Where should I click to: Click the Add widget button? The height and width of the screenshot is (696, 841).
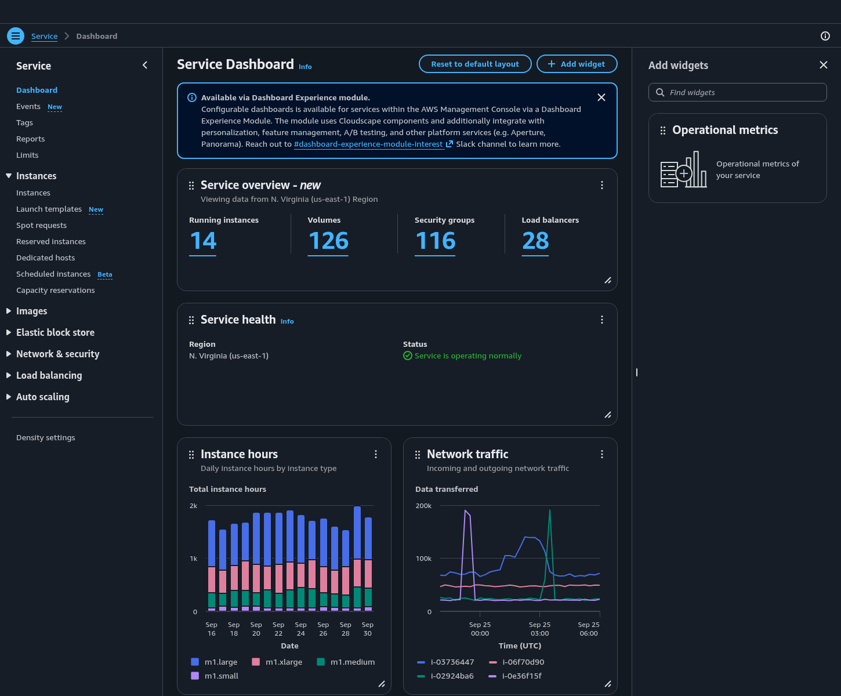point(577,64)
